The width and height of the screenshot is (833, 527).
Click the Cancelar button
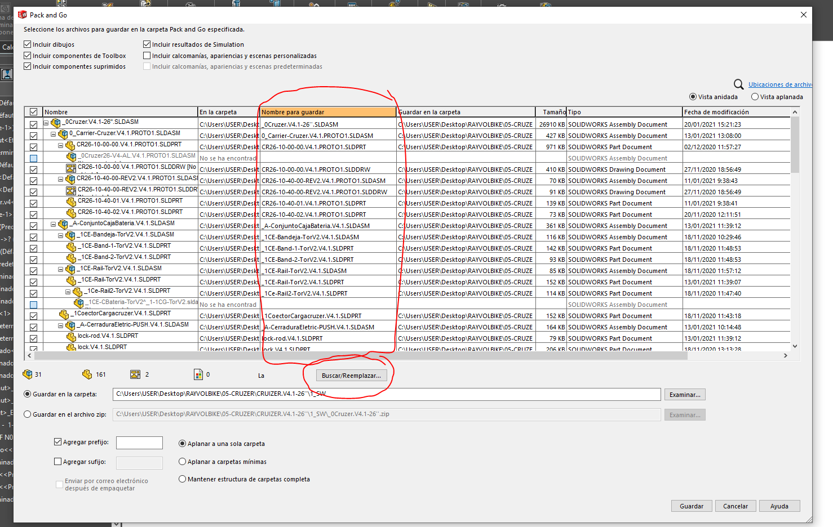(735, 506)
